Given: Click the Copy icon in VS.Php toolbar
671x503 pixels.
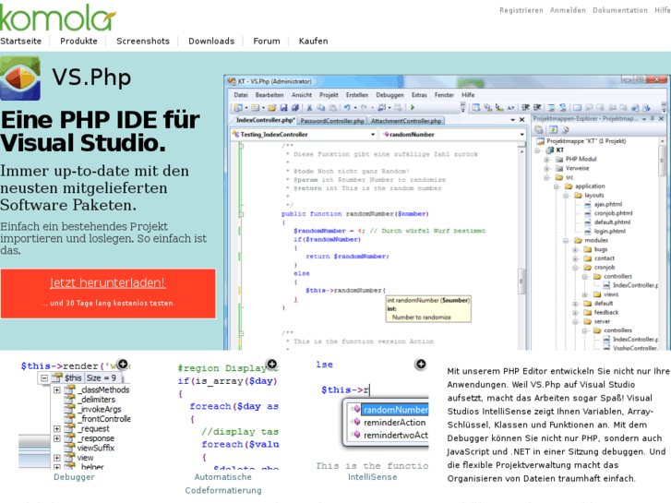Looking at the screenshot, I should click(320, 108).
